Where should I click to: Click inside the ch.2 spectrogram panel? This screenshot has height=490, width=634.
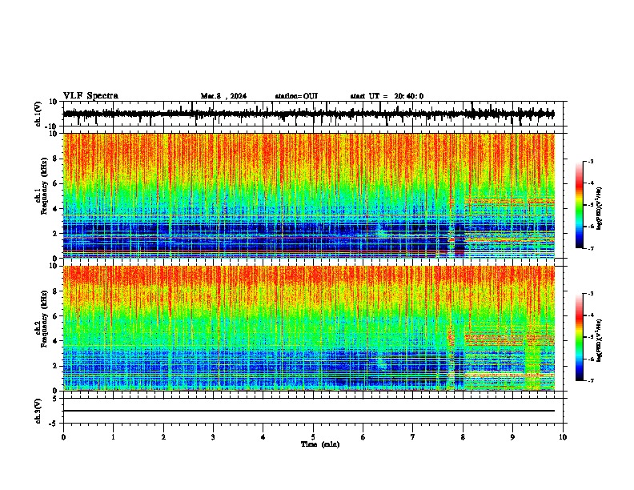click(308, 328)
